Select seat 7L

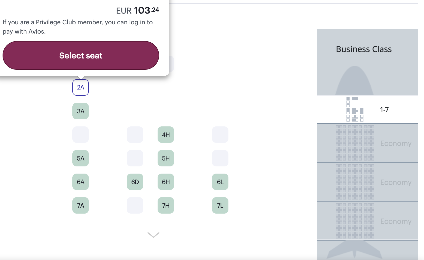(220, 205)
